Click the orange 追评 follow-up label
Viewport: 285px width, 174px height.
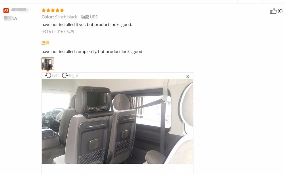tap(45, 43)
